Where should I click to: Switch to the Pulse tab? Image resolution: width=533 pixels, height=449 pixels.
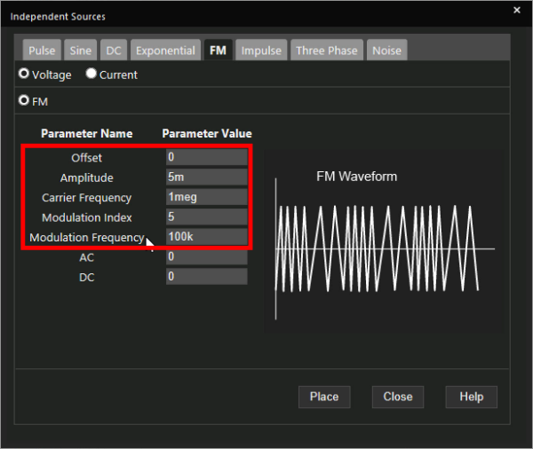42,51
